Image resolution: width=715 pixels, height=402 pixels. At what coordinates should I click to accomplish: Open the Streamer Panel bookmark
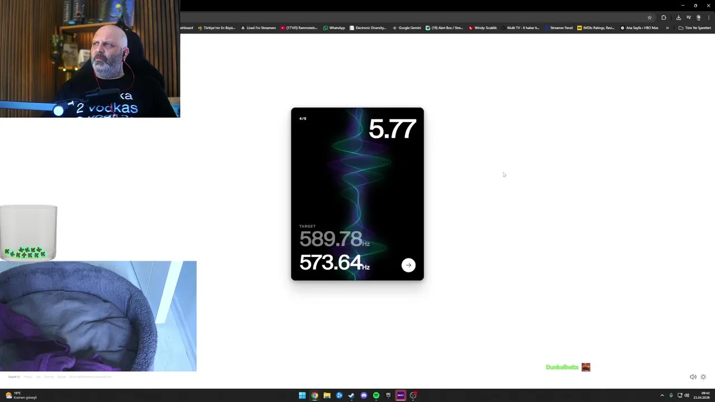[x=559, y=28]
